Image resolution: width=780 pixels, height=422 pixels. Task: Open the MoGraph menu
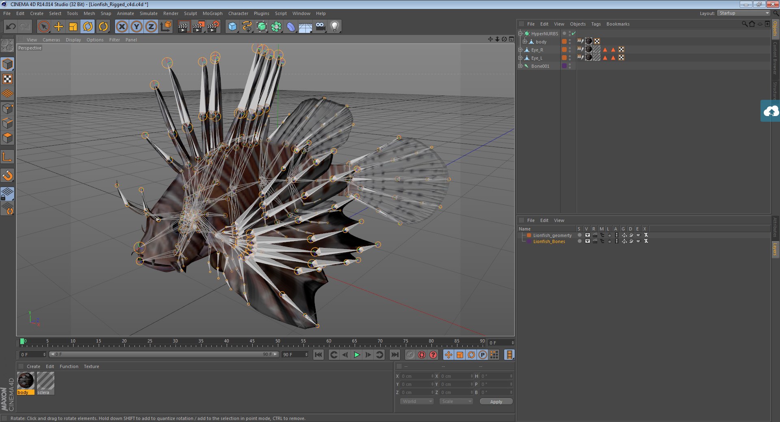pyautogui.click(x=212, y=13)
